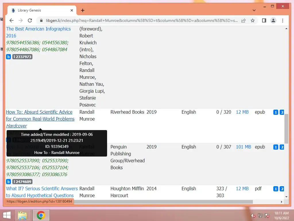
Task: Click the scroll down arrow
Action: click(x=286, y=197)
